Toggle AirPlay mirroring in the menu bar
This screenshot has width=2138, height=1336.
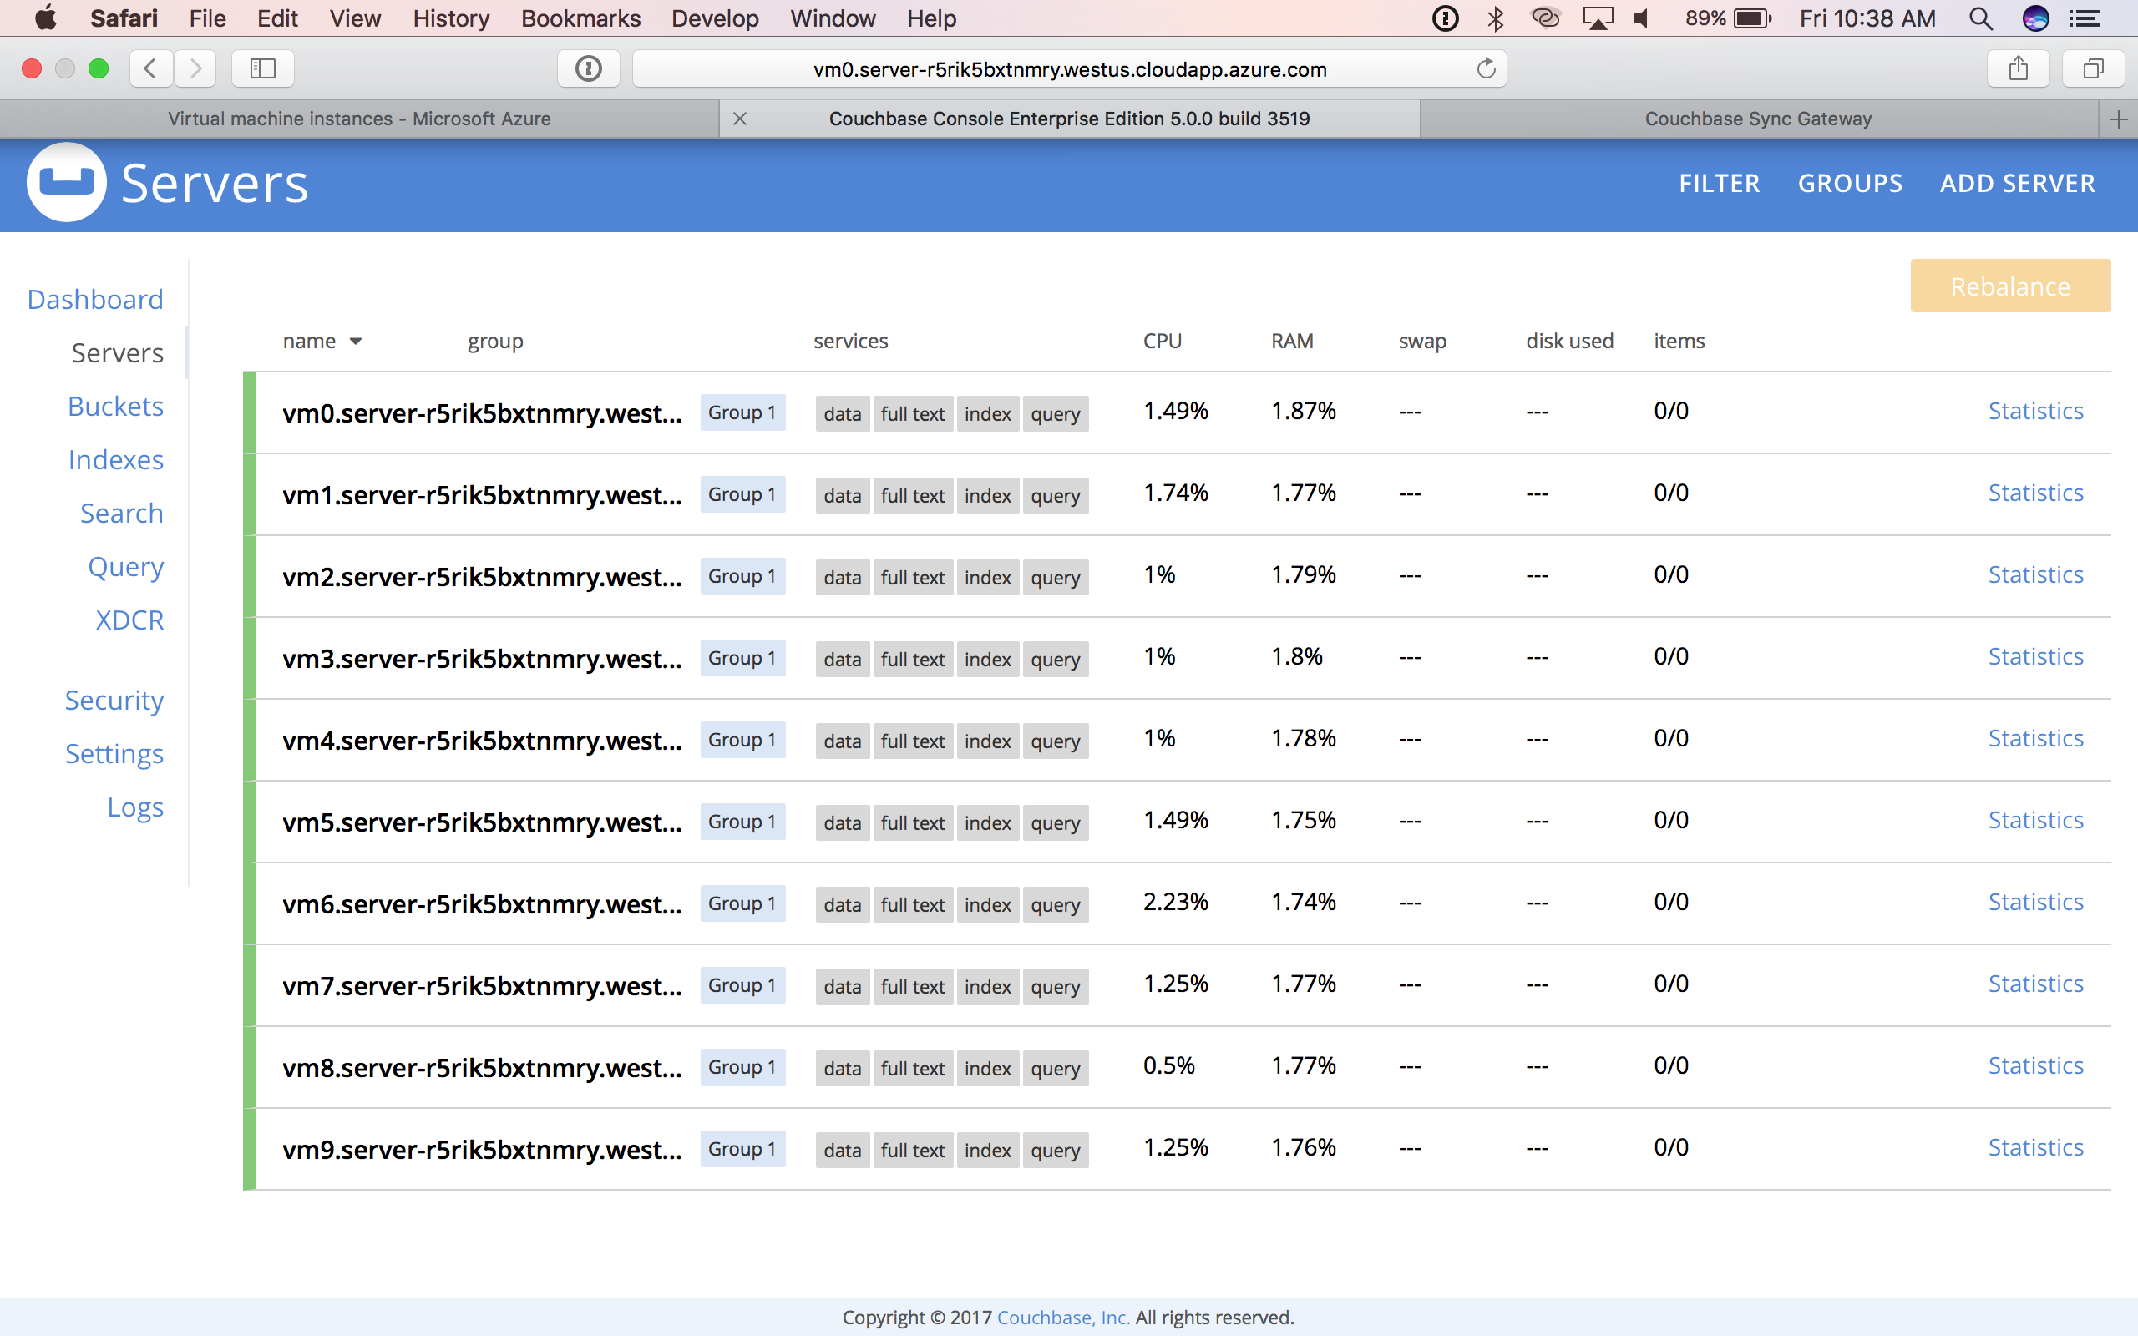[x=1599, y=18]
